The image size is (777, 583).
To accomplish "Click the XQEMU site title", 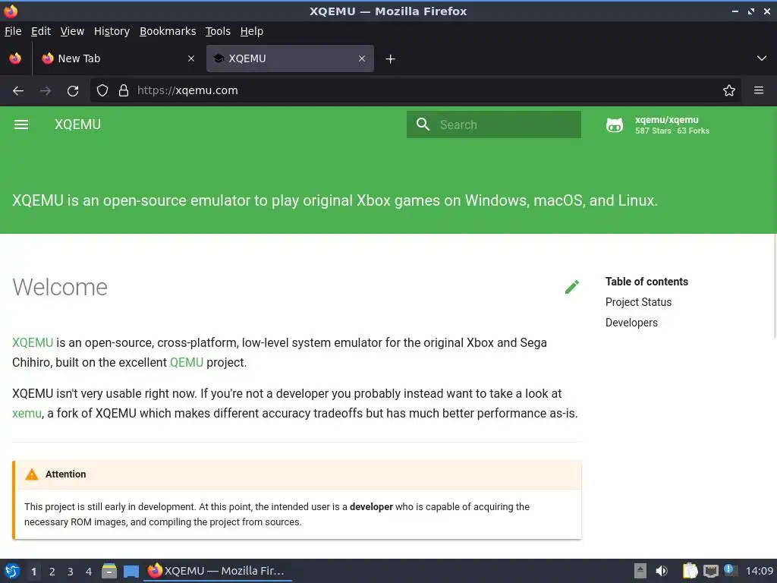I will [x=78, y=124].
